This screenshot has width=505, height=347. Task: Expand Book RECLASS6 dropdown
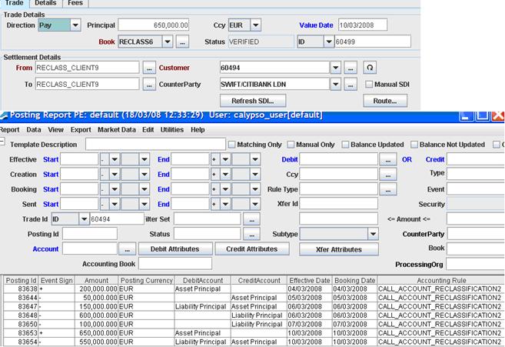coord(168,42)
